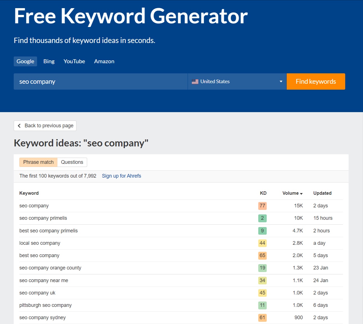This screenshot has height=324, width=363.
Task: Switch to the Questions tab
Action: click(x=72, y=162)
